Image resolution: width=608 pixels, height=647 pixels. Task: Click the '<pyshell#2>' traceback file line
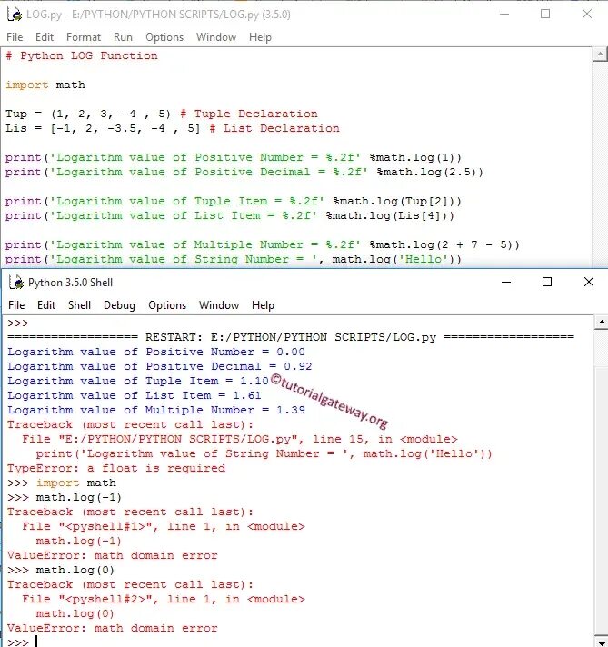[x=164, y=599]
